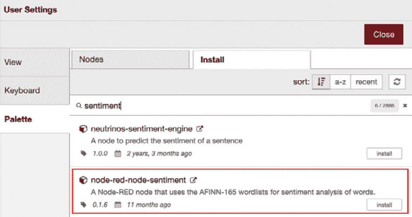412x217 pixels.
Task: Install neutrinos-sentiment-engine module
Action: click(x=384, y=153)
